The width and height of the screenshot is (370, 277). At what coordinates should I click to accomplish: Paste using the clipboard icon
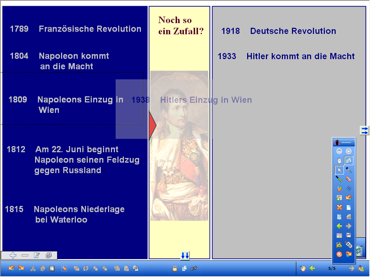pyautogui.click(x=52, y=268)
